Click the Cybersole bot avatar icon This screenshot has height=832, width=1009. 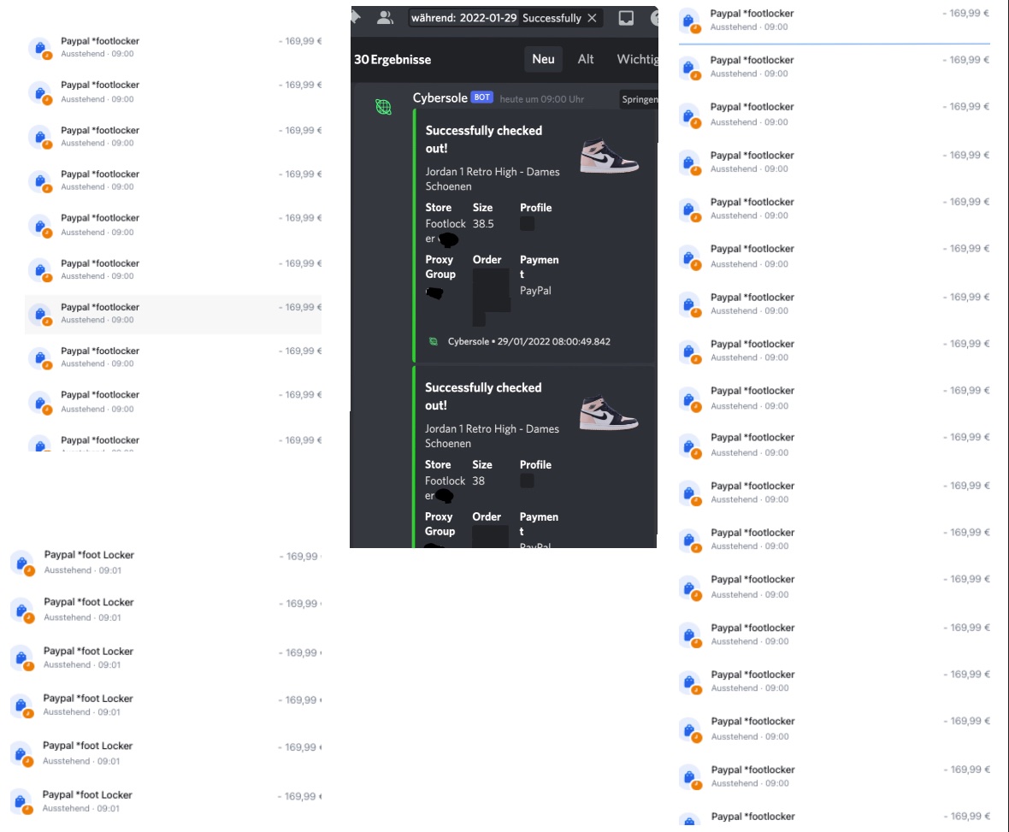pyautogui.click(x=384, y=107)
